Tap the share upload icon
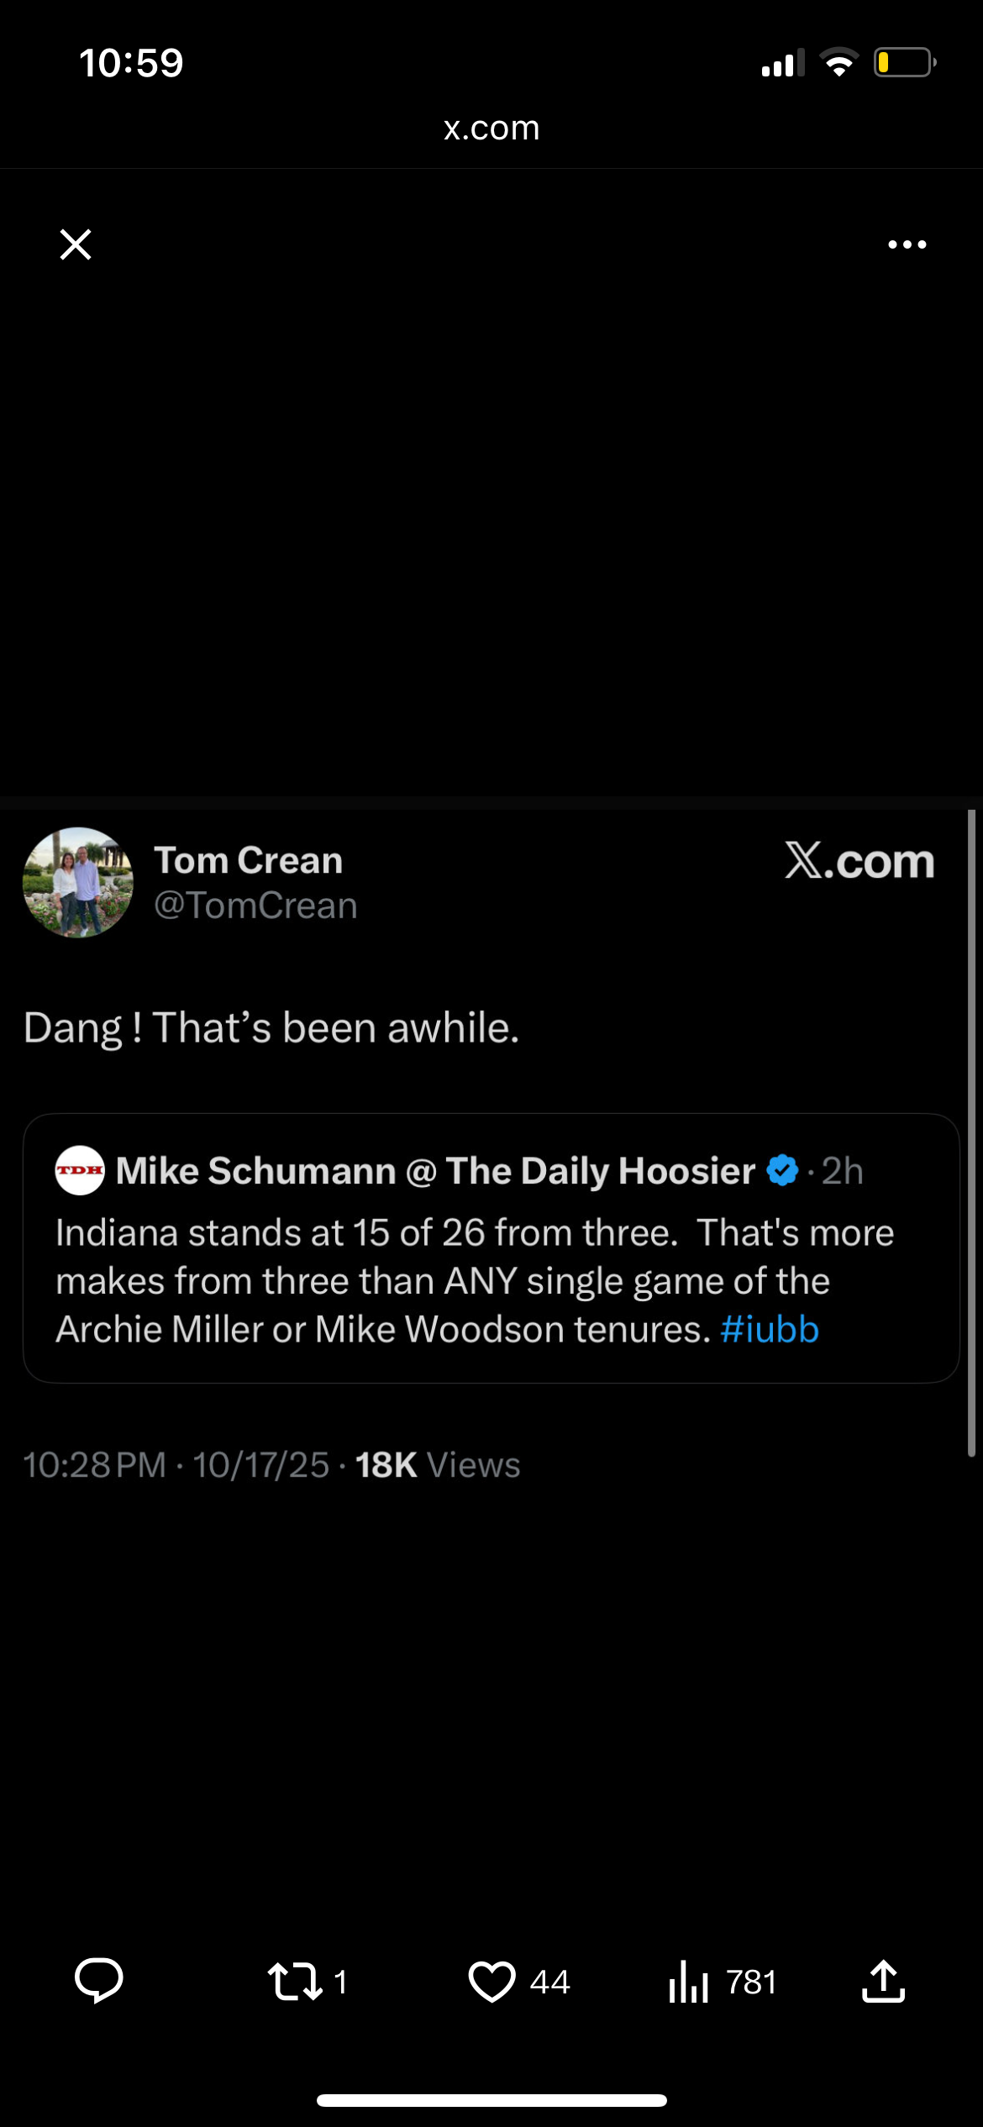This screenshot has height=2127, width=983. pos(883,1981)
